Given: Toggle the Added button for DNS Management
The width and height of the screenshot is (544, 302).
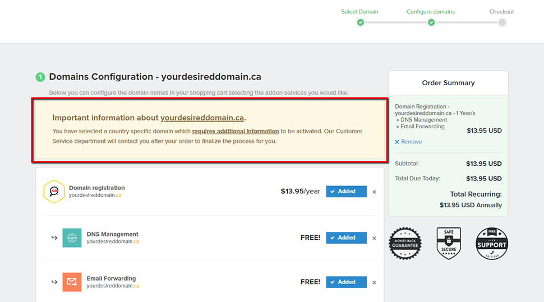Looking at the screenshot, I should 346,238.
